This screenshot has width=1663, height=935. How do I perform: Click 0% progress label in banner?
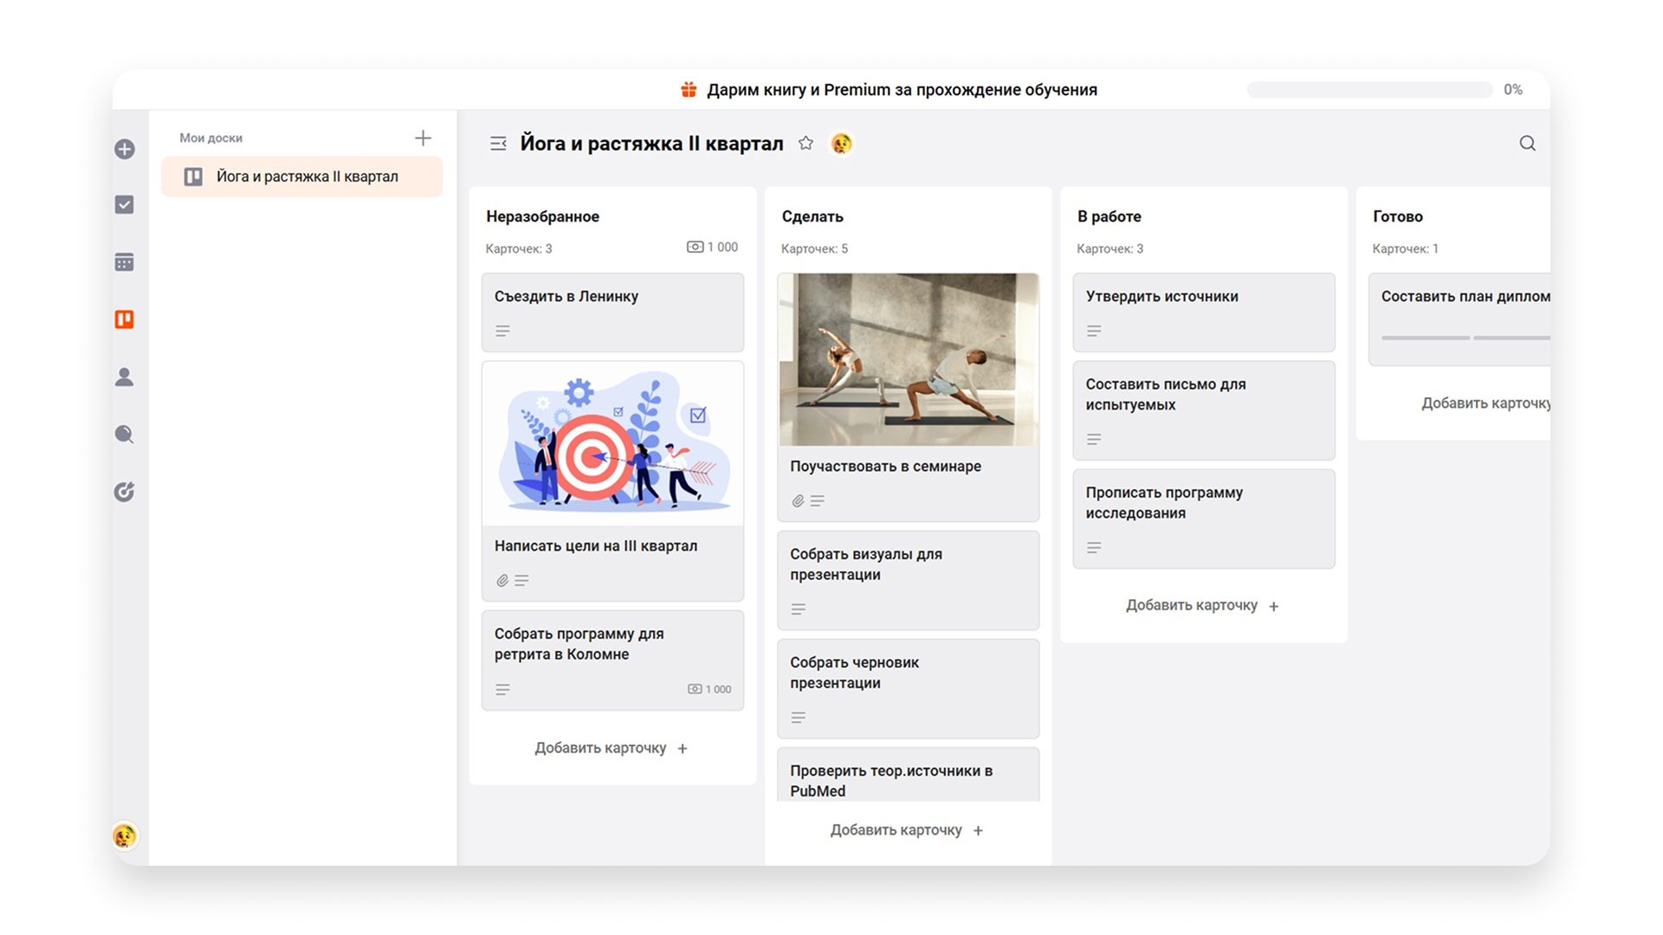pos(1513,90)
